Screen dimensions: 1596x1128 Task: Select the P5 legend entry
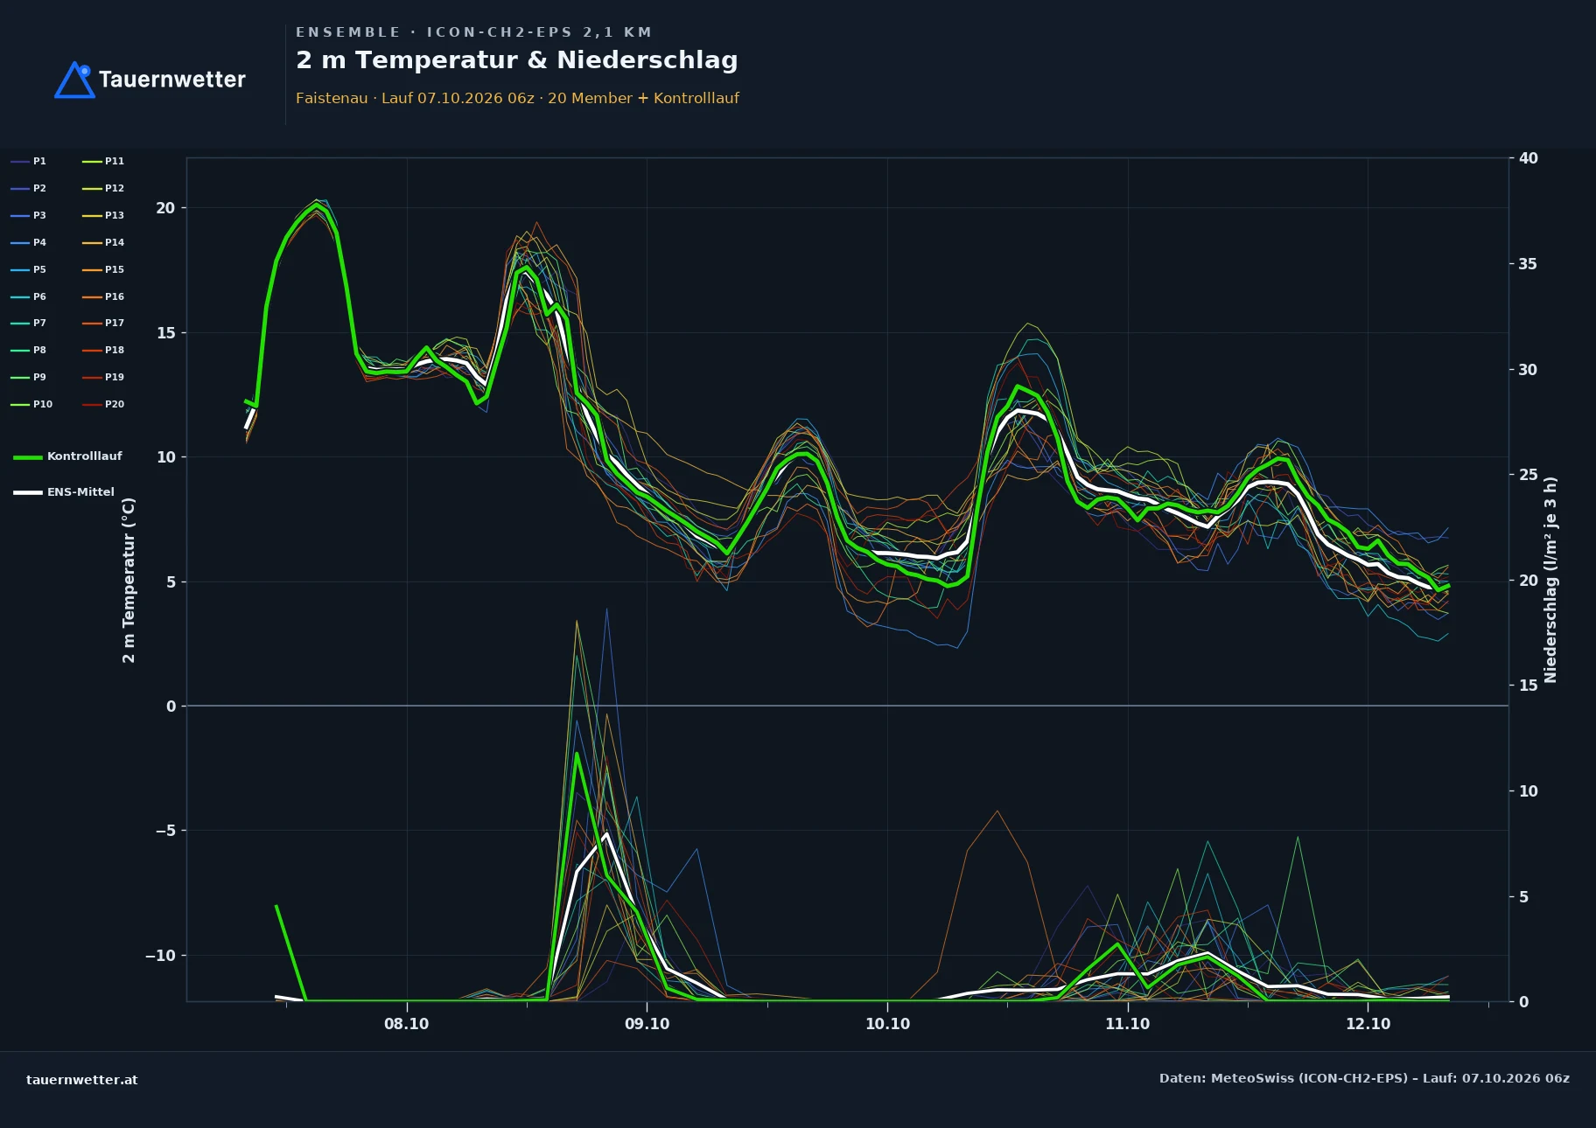coord(28,269)
